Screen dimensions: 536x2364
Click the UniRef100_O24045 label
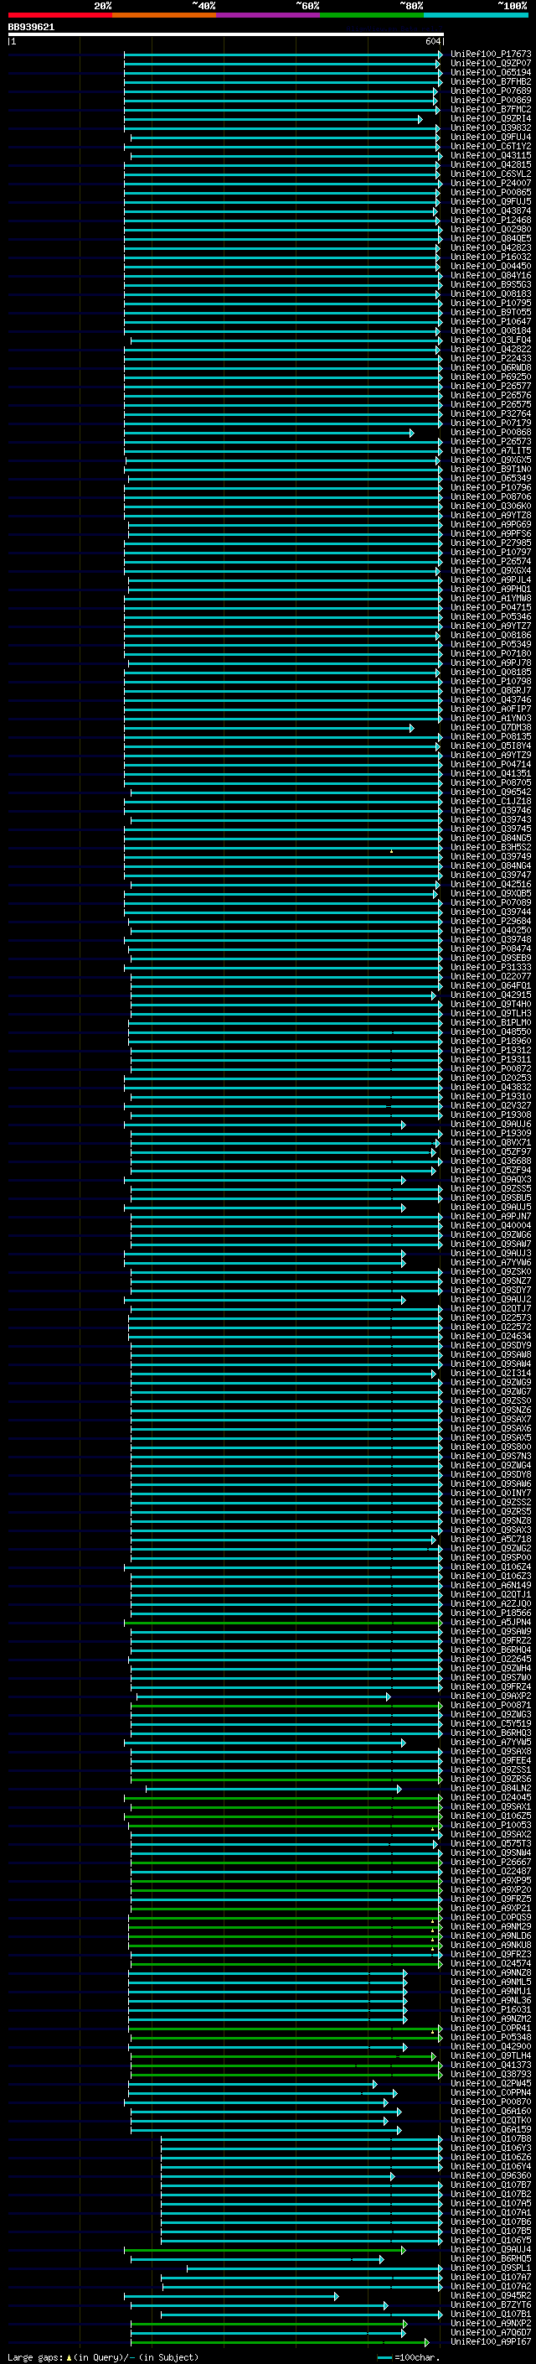491,1797
